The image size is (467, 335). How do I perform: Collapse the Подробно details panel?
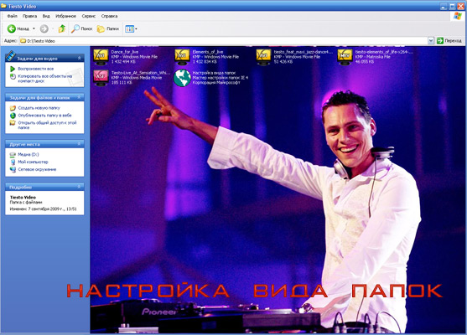click(79, 187)
